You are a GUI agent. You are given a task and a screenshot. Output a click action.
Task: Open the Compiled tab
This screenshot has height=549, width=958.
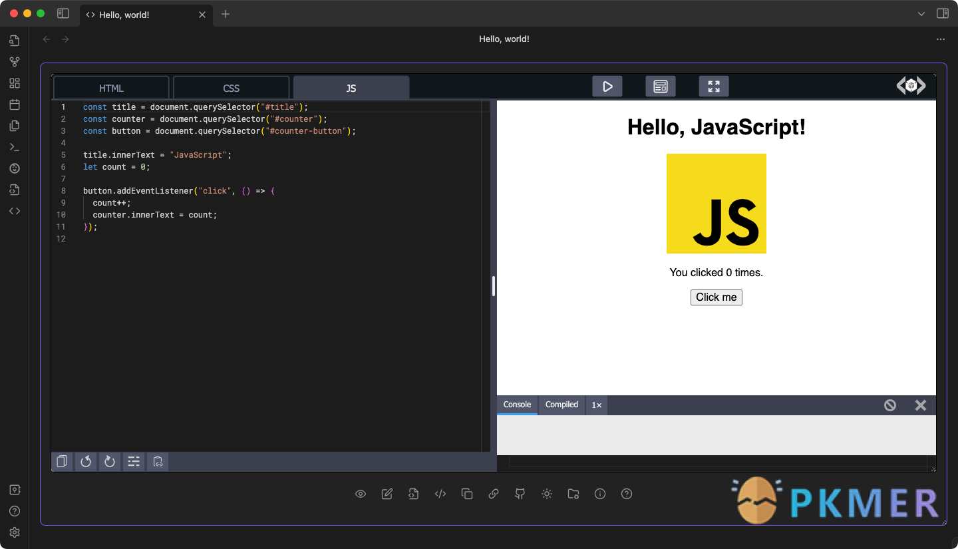(561, 405)
